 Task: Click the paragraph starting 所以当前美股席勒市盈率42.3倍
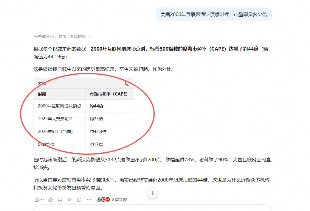[x=151, y=184]
